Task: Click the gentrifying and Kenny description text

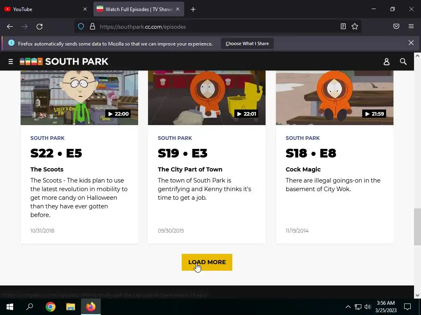Action: (x=204, y=189)
